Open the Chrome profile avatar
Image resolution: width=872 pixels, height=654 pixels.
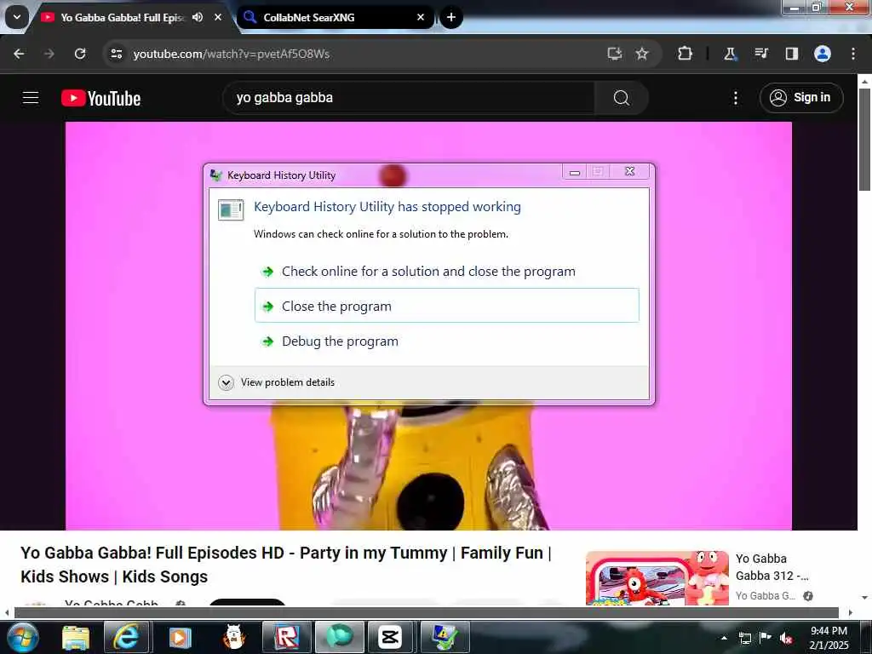pos(823,54)
